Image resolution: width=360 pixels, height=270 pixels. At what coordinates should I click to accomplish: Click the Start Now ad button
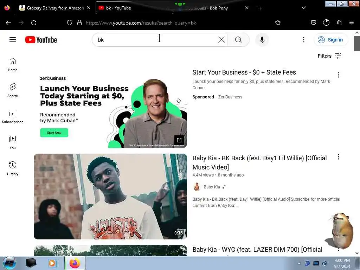tap(54, 133)
